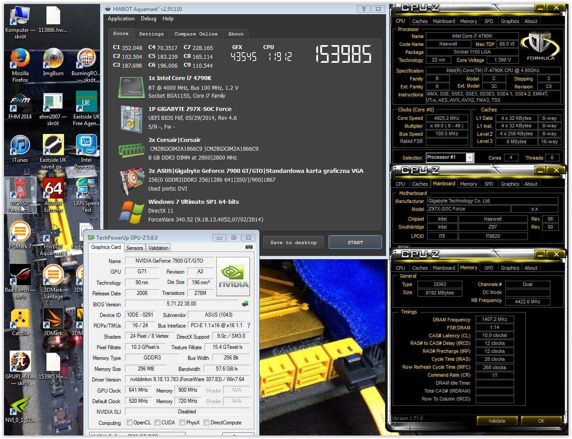Click OK button in CPU-Z
This screenshot has height=439, width=572.
coord(541,421)
